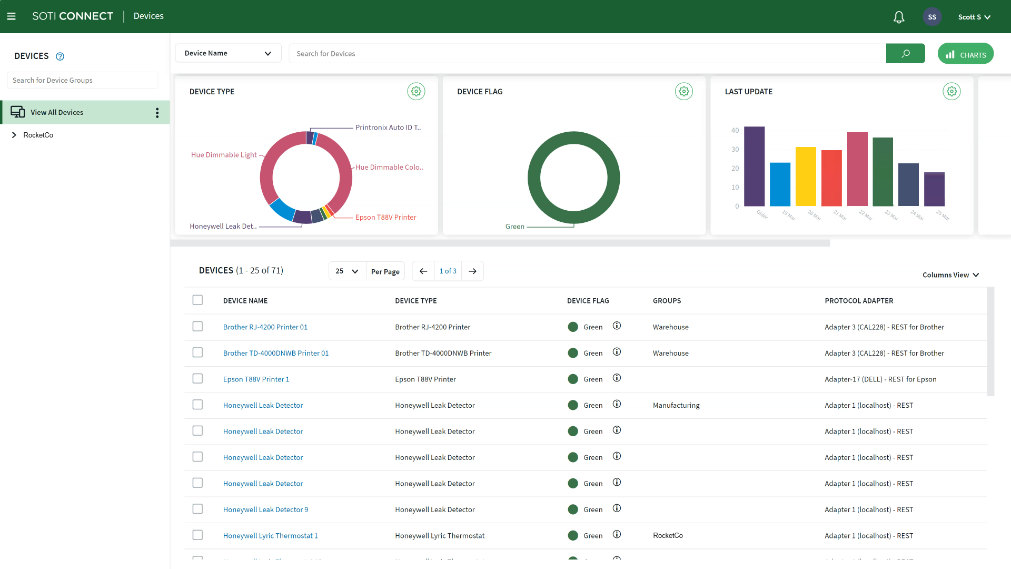The image size is (1011, 569).
Task: Toggle the CHARTS button
Action: (965, 54)
